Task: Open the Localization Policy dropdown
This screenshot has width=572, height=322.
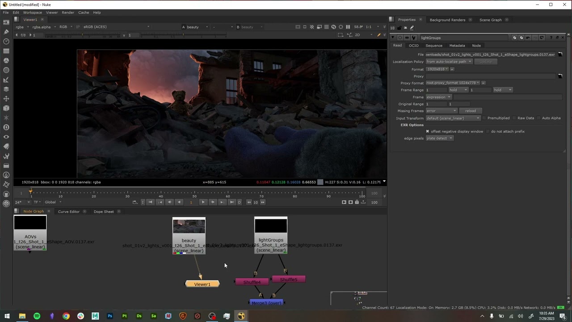Action: point(449,62)
